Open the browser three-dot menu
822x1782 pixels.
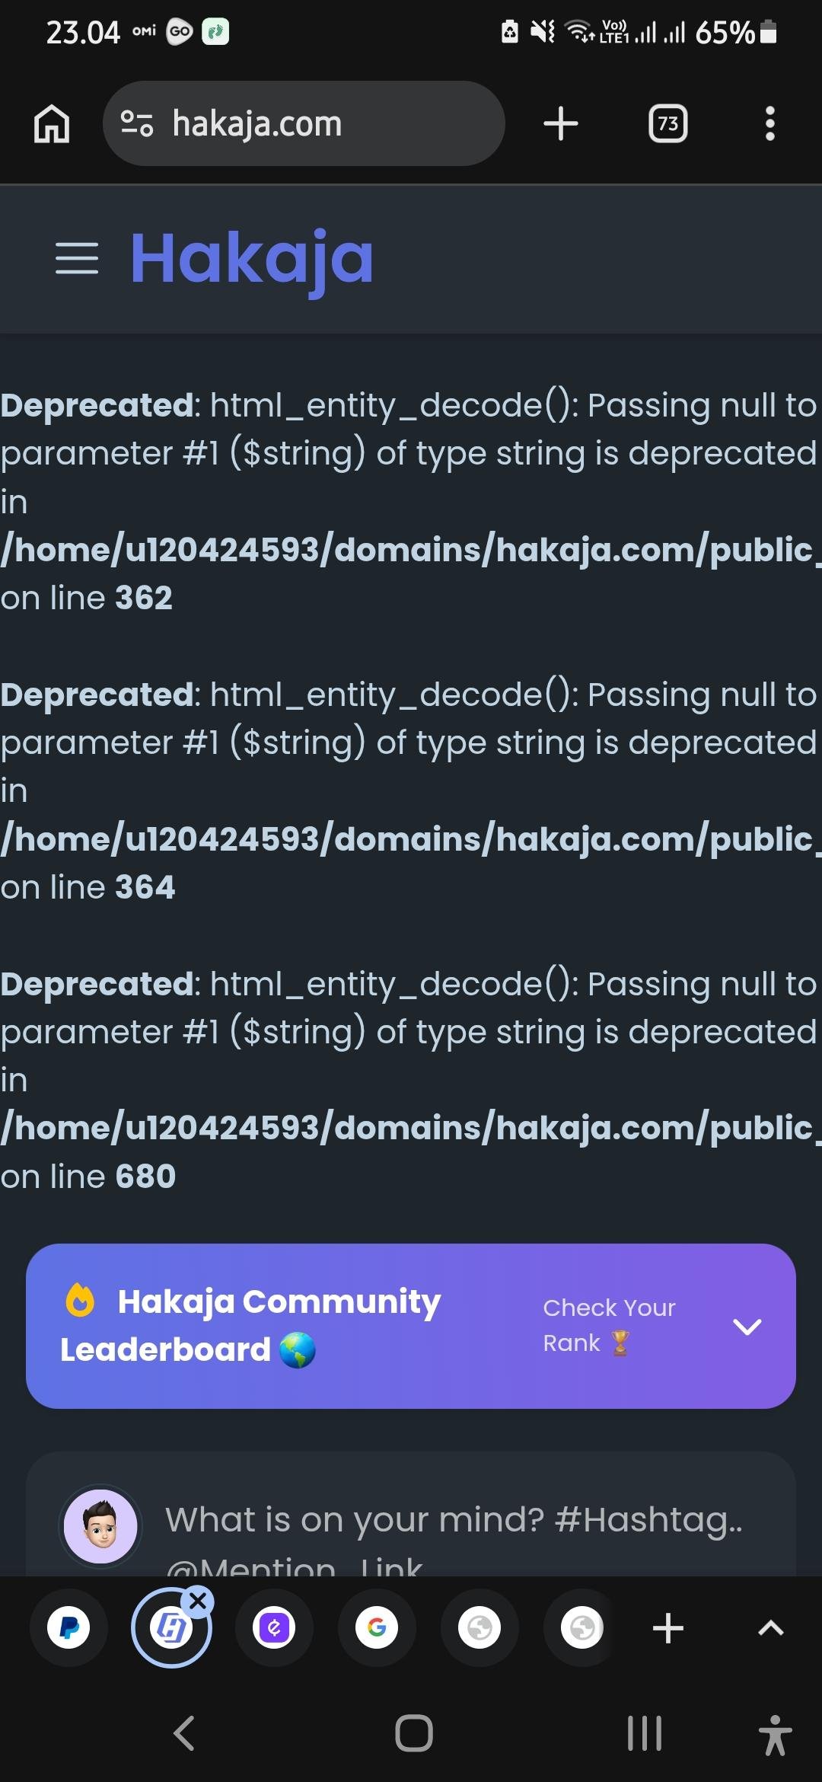(770, 123)
